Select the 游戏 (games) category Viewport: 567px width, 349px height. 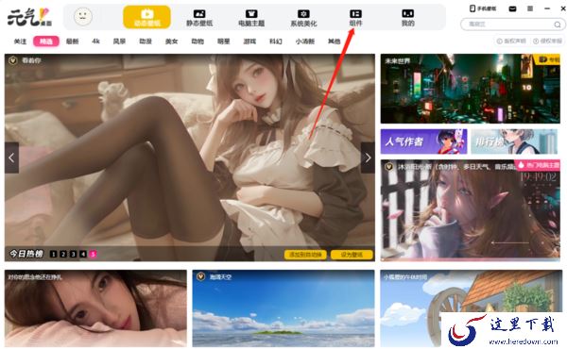click(x=249, y=42)
